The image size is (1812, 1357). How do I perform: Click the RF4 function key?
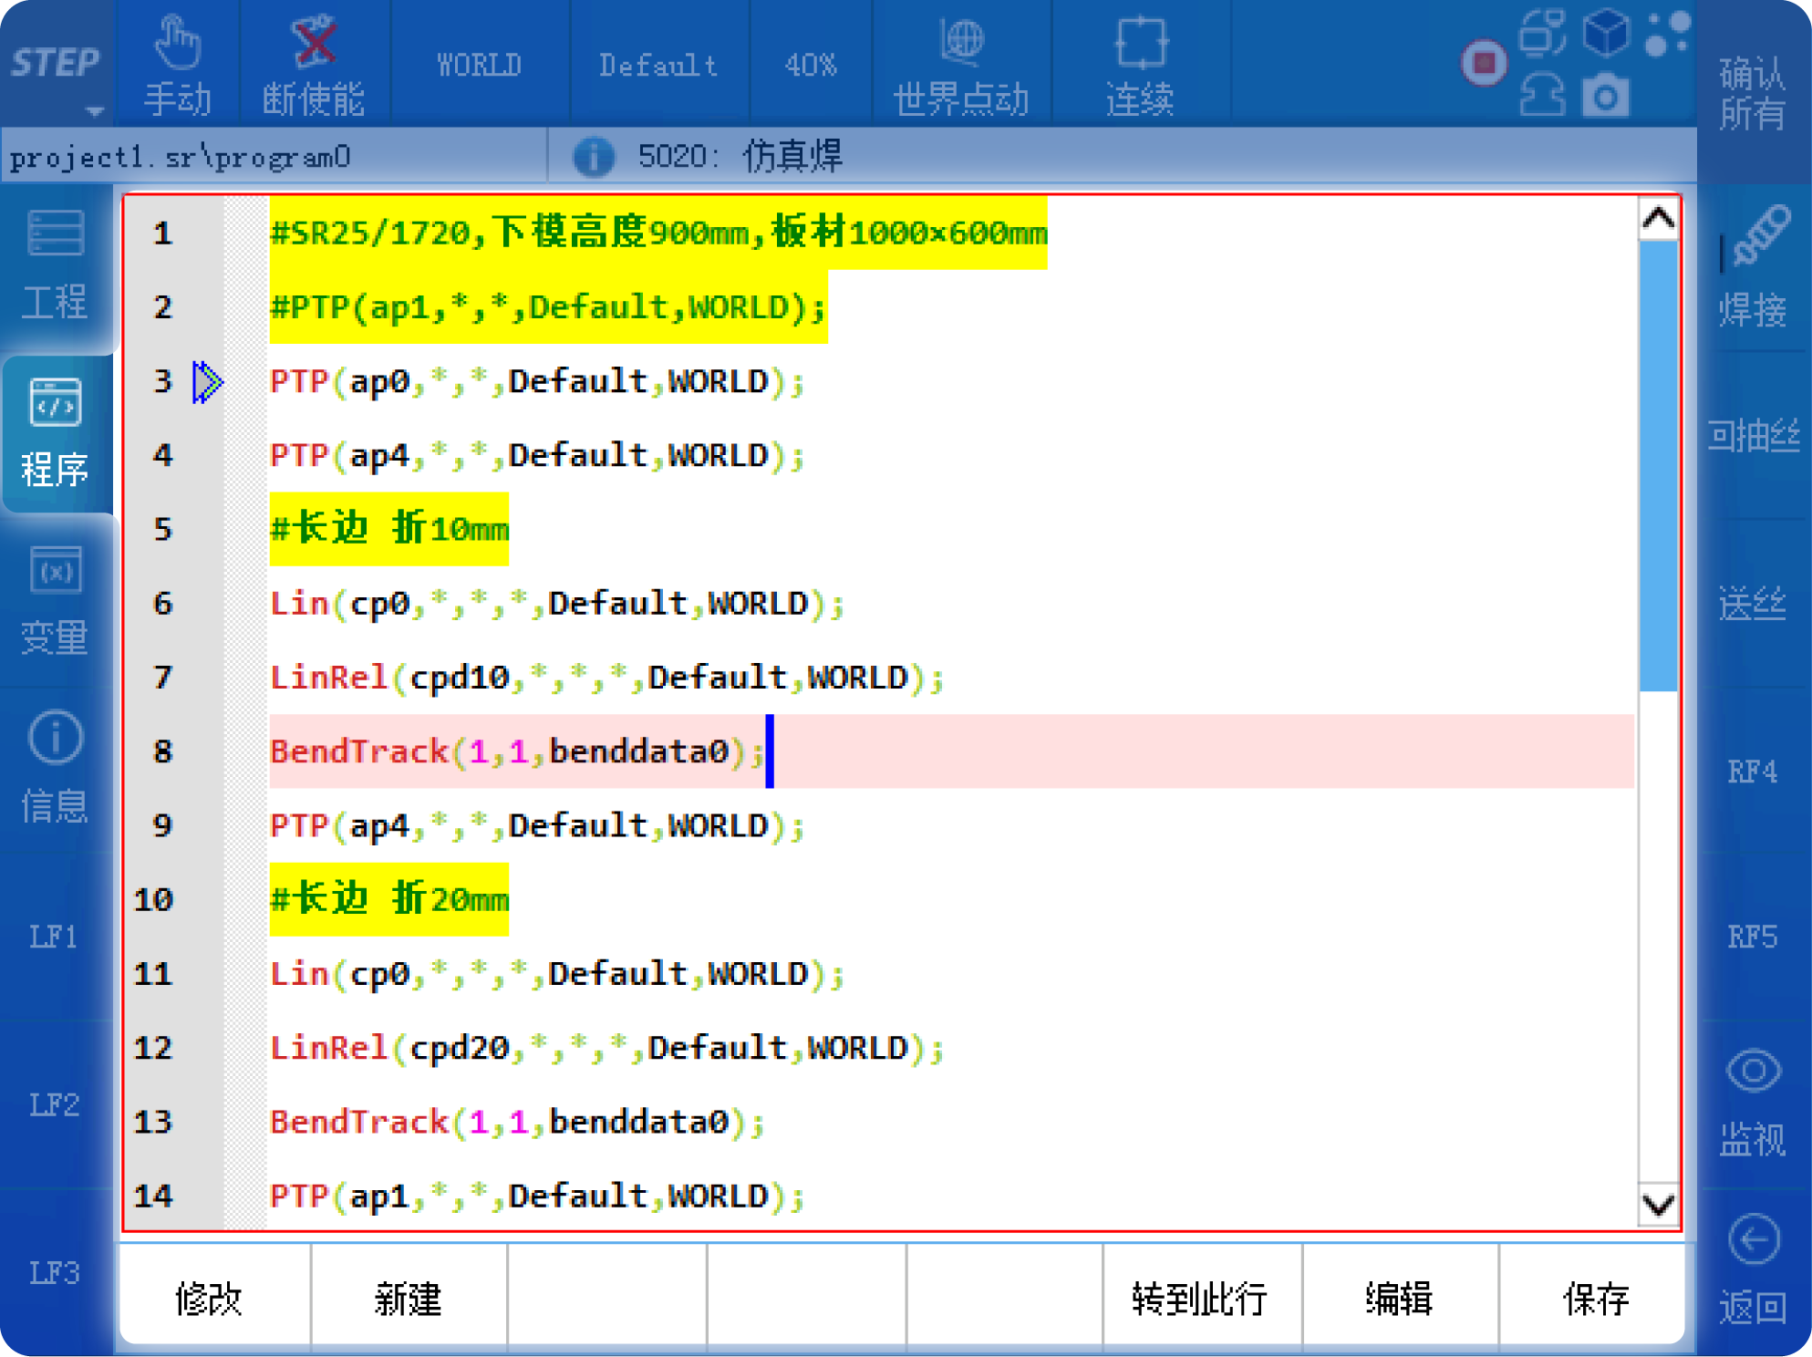pyautogui.click(x=1754, y=772)
